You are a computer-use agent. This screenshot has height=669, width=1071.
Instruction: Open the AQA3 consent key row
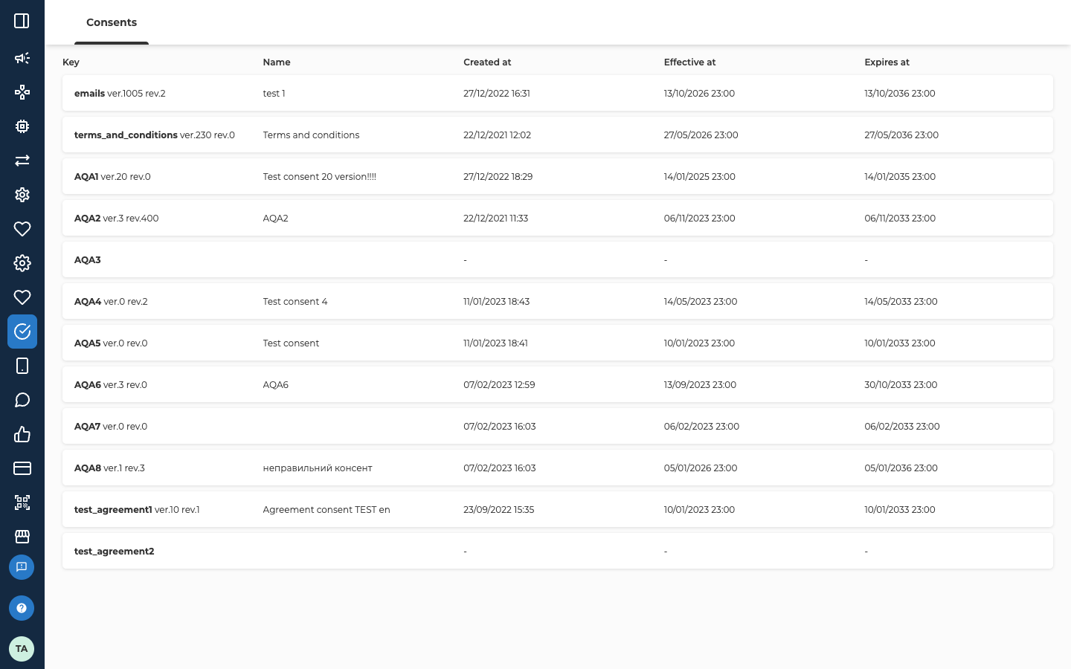tap(558, 259)
